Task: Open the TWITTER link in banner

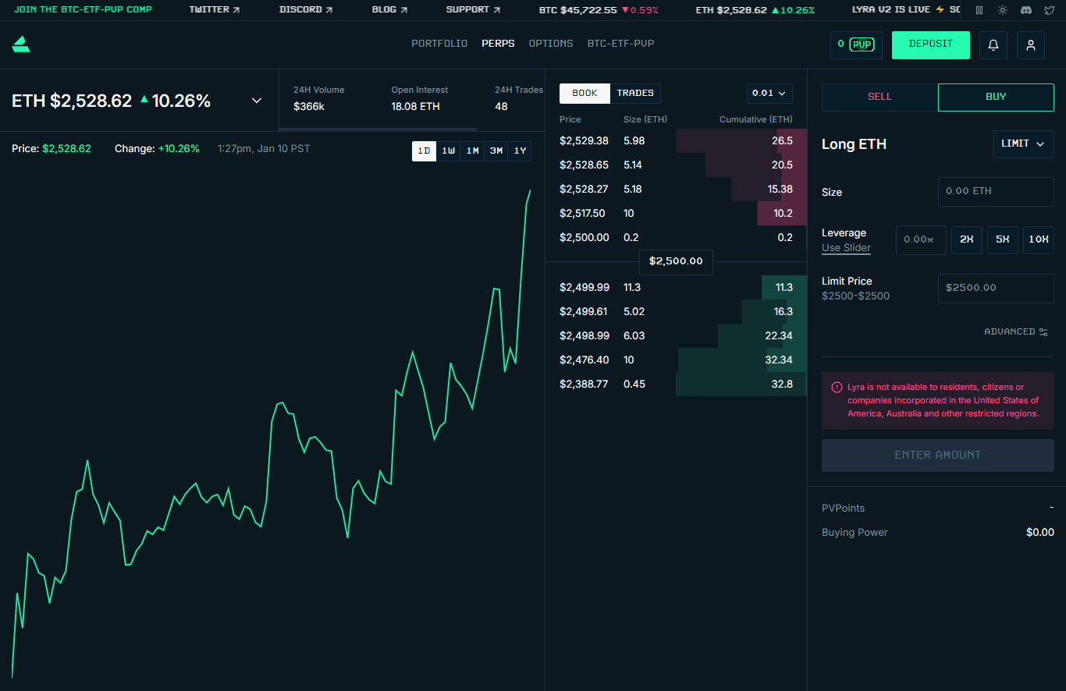Action: coord(215,10)
